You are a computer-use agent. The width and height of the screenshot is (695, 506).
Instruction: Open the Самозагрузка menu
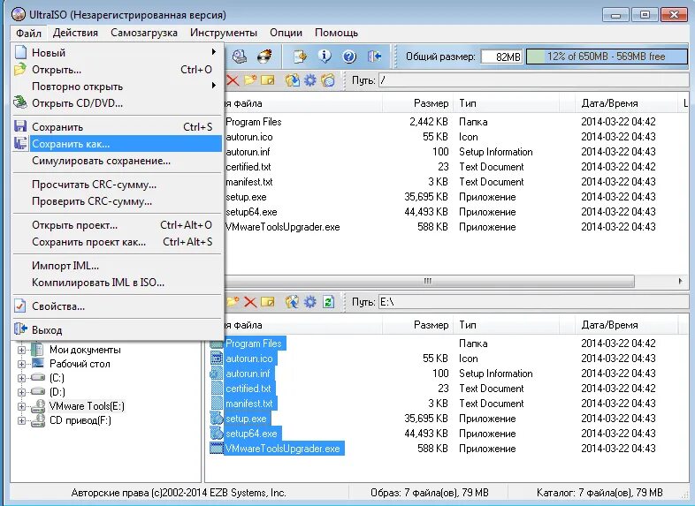(x=144, y=33)
